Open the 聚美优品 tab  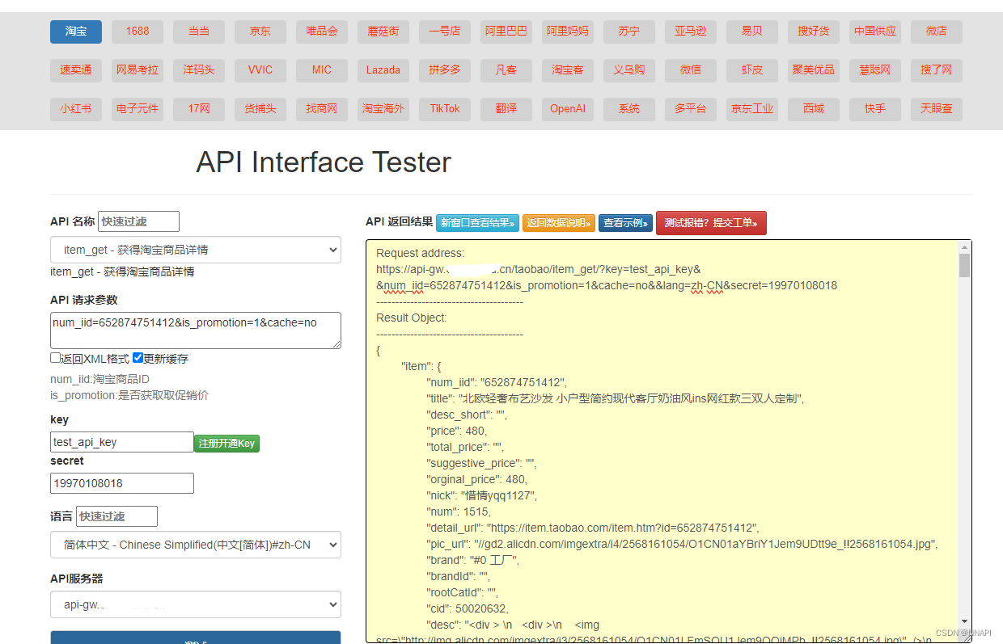[x=814, y=70]
